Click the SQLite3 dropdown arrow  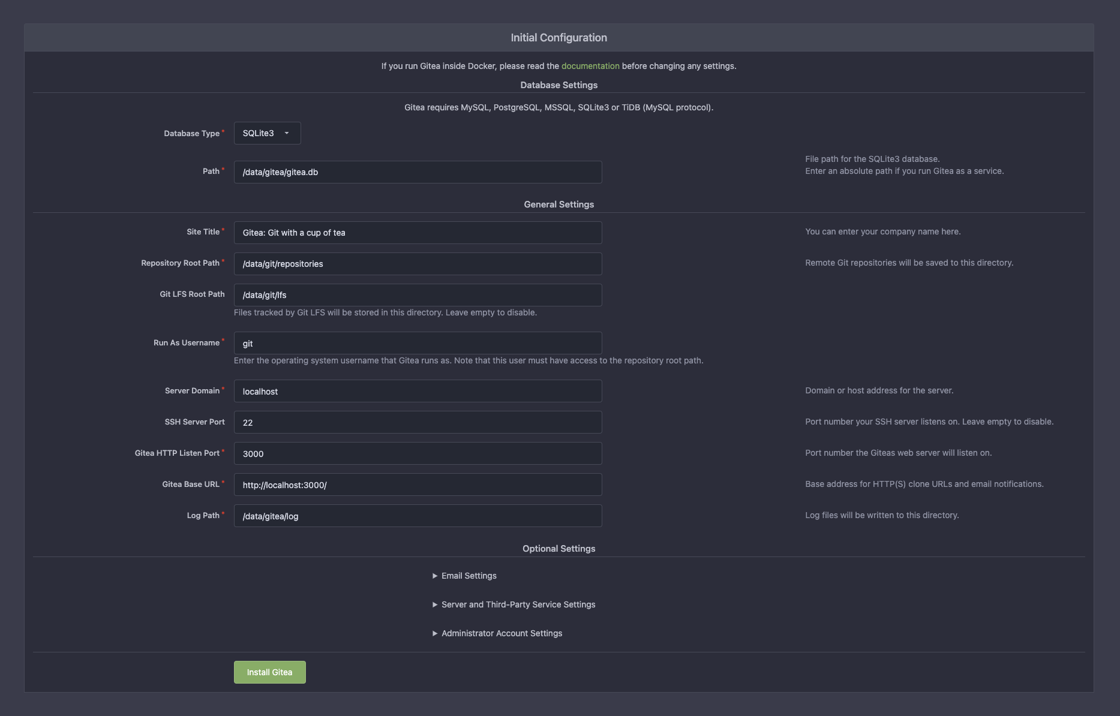point(287,133)
